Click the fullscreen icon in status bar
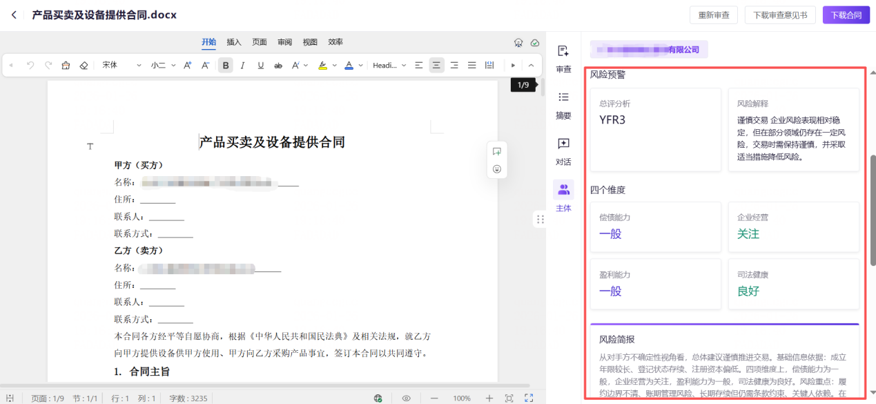Screen dimensions: 876x404 tap(529, 398)
